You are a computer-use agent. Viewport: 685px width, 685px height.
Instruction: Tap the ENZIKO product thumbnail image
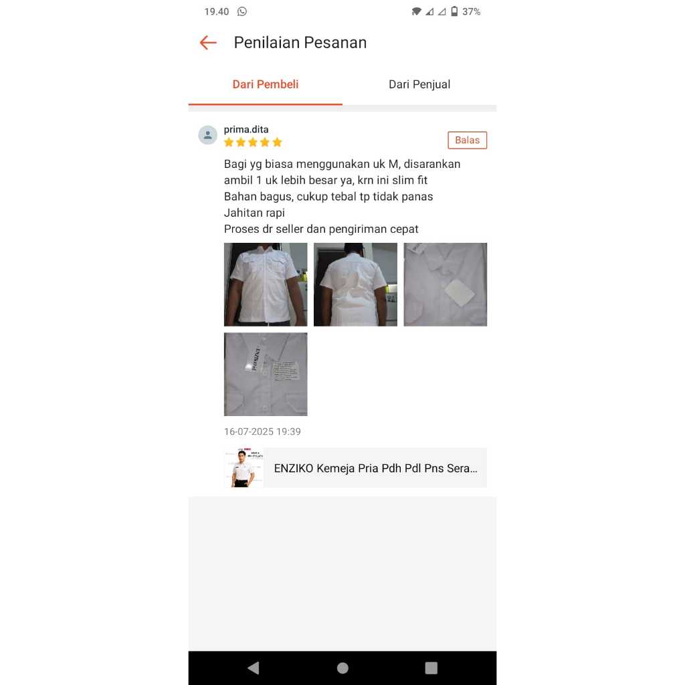pyautogui.click(x=243, y=468)
